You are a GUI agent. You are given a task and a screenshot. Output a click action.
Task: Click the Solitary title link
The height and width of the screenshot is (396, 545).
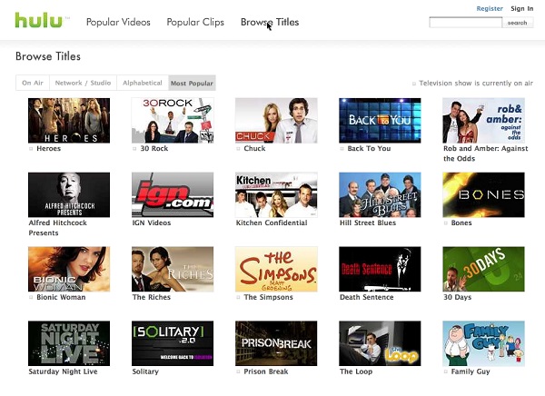click(x=145, y=371)
